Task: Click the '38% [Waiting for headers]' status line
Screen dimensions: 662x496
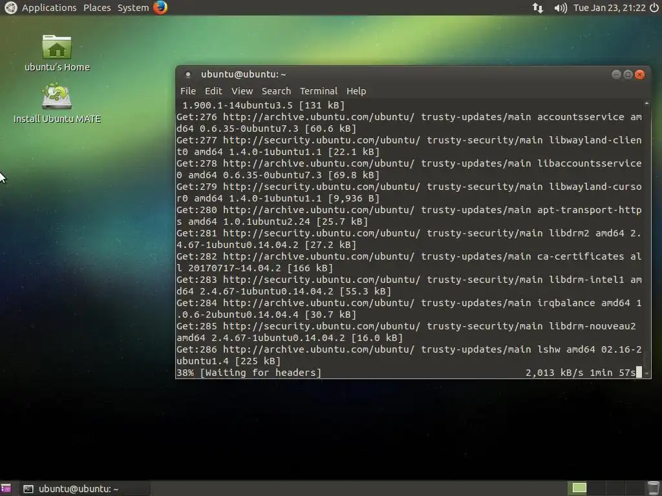Action: tap(249, 373)
